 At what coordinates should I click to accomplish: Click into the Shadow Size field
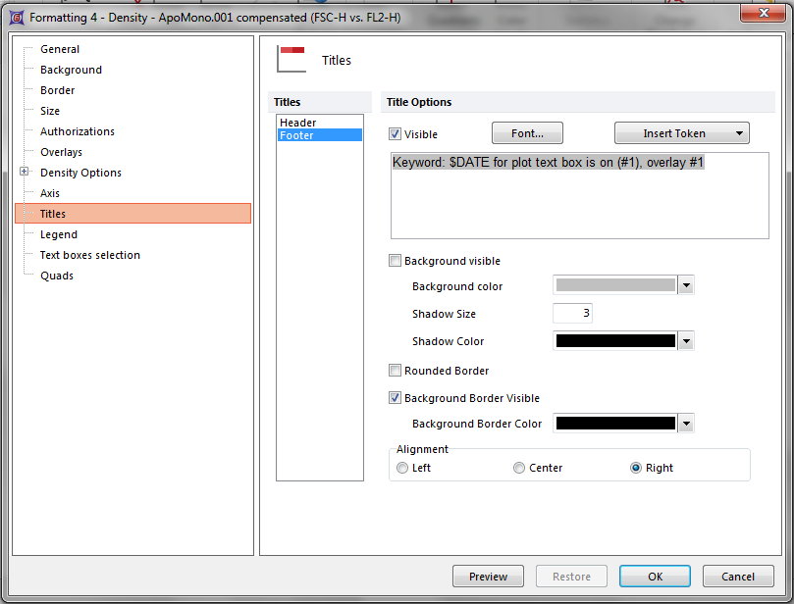pyautogui.click(x=572, y=314)
